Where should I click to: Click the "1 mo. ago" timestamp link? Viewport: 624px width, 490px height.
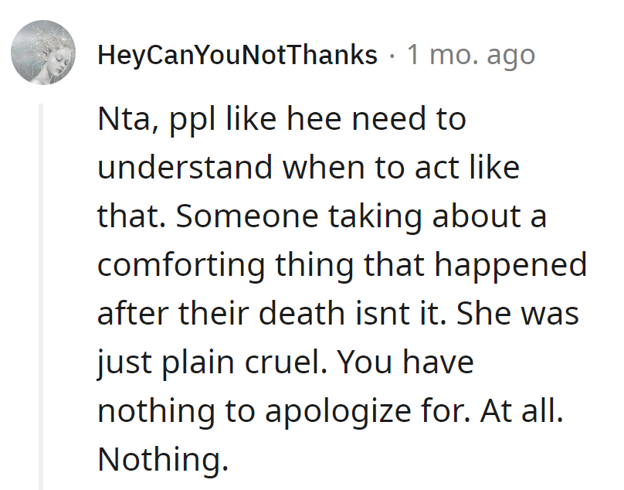coord(471,55)
